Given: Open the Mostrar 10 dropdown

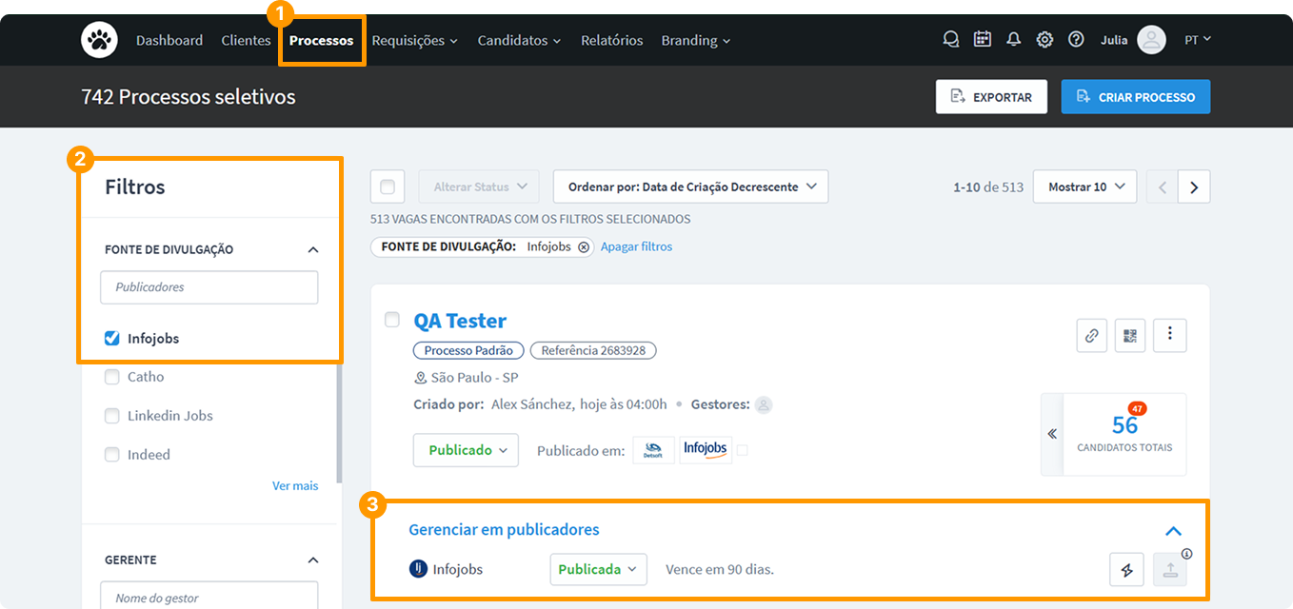Looking at the screenshot, I should tap(1085, 187).
